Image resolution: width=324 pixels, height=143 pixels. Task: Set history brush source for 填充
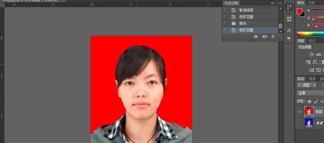pyautogui.click(x=226, y=24)
